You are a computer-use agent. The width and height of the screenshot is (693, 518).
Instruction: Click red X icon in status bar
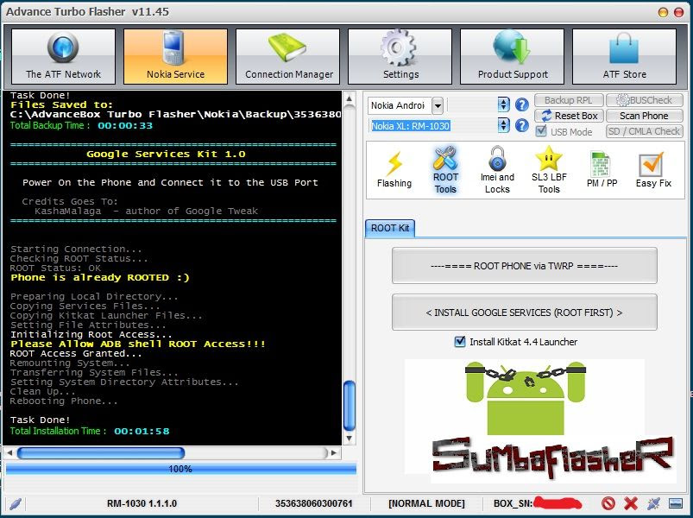(631, 503)
